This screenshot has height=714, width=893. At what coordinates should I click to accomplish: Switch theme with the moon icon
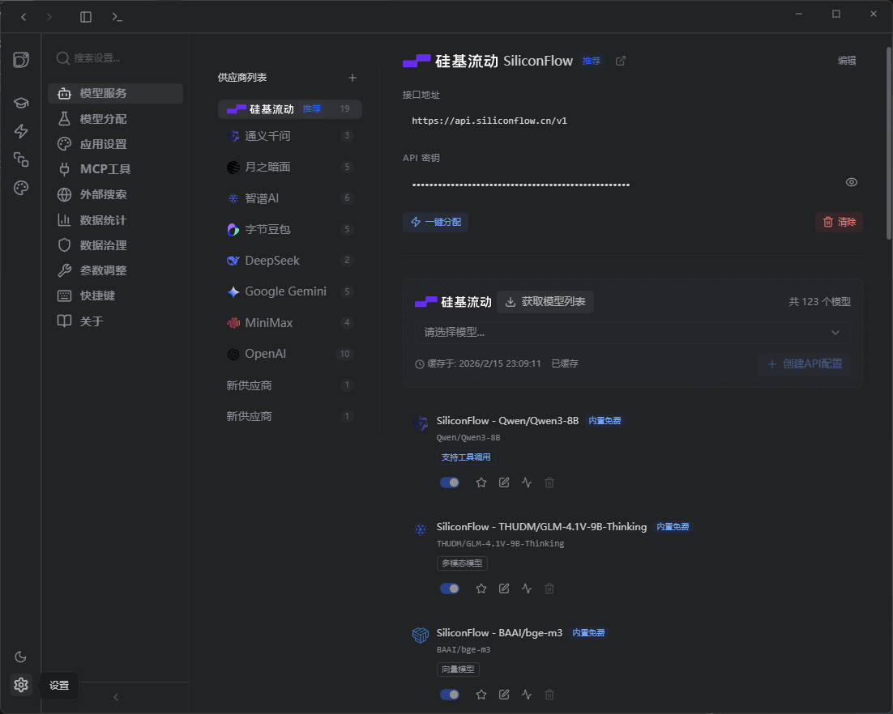coord(20,657)
